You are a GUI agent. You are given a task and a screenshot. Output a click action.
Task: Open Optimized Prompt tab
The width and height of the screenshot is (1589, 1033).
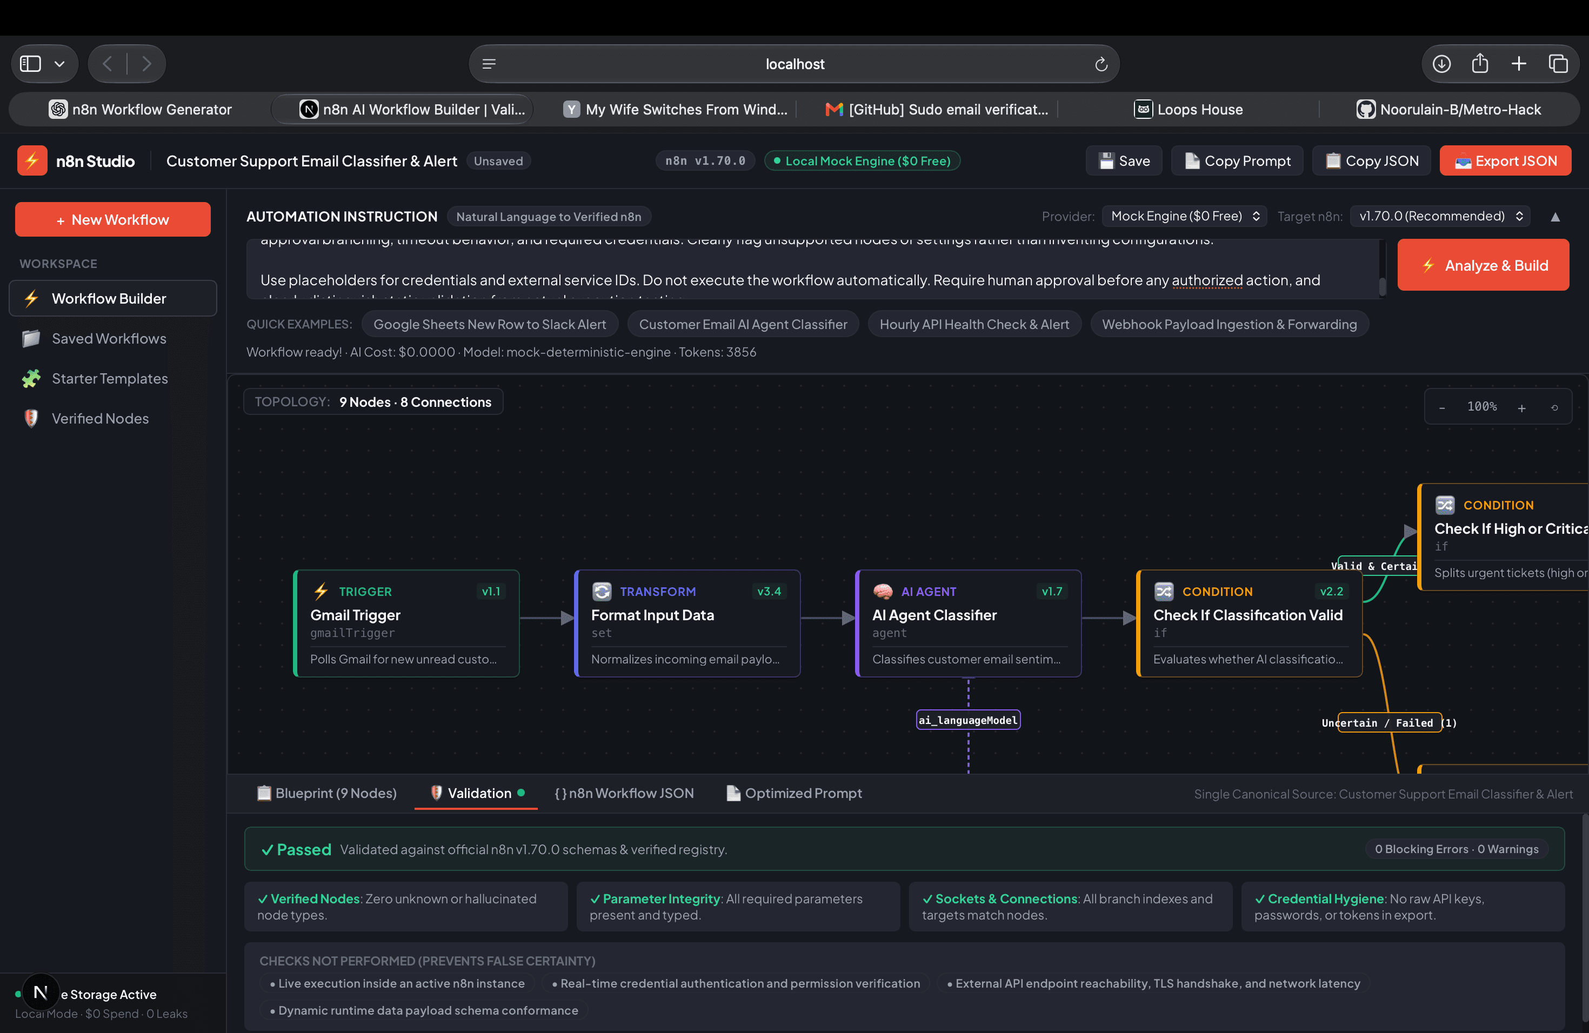coord(794,793)
